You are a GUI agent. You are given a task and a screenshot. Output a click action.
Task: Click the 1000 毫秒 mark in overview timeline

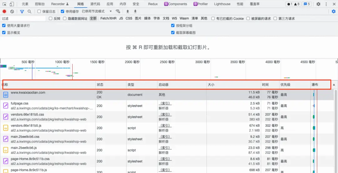pyautogui.click(x=62, y=62)
